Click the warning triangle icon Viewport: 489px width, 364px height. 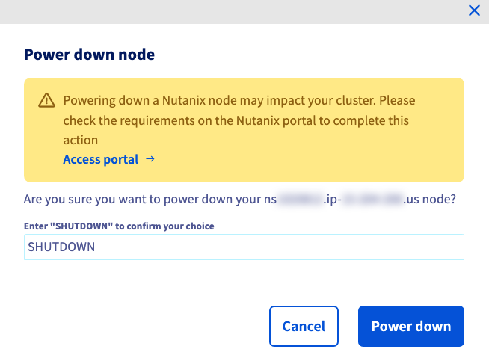[47, 100]
